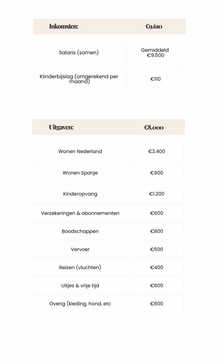Click the Wonen Nederland row label
Screen dimensions: 224x364
click(80, 151)
